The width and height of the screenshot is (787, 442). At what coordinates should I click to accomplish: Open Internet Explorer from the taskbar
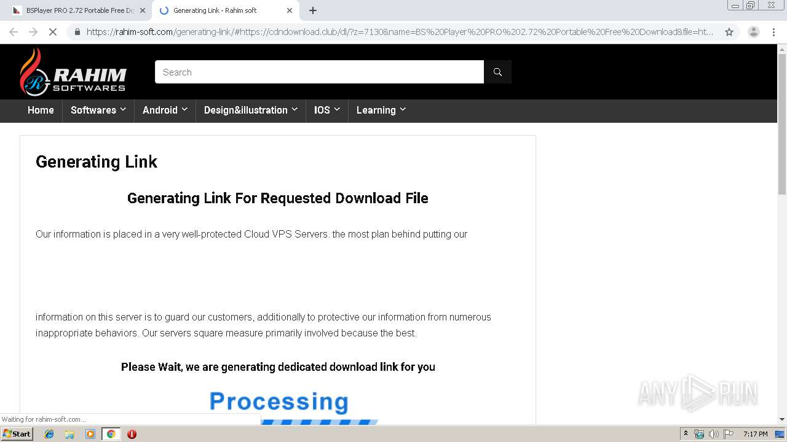tap(49, 434)
